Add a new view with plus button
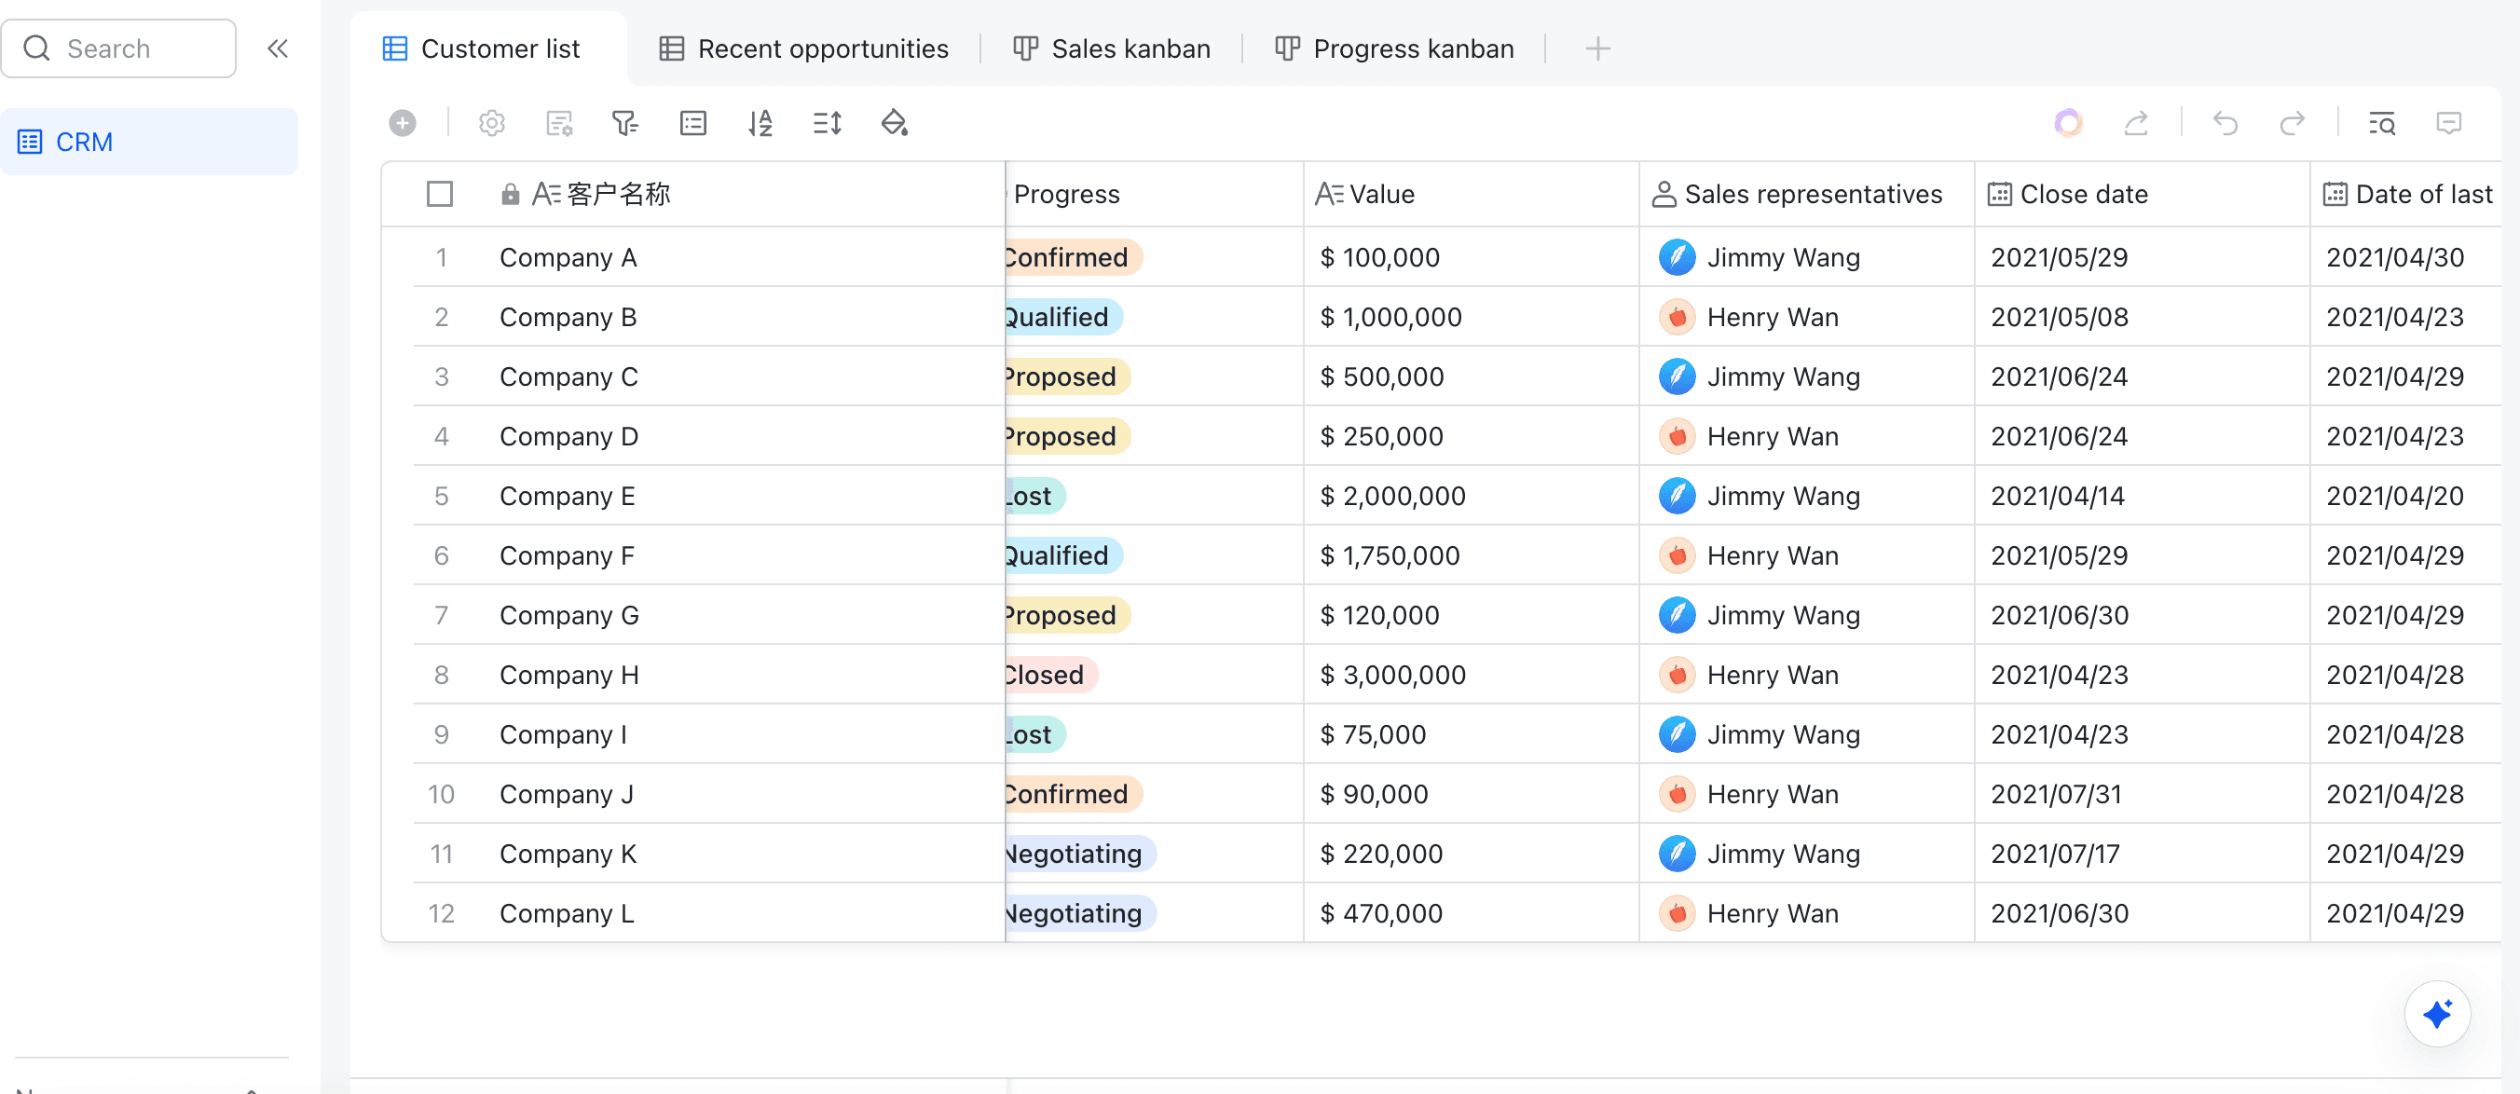2520x1094 pixels. 1596,49
